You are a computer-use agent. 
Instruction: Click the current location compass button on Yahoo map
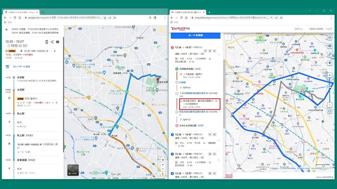(329, 111)
